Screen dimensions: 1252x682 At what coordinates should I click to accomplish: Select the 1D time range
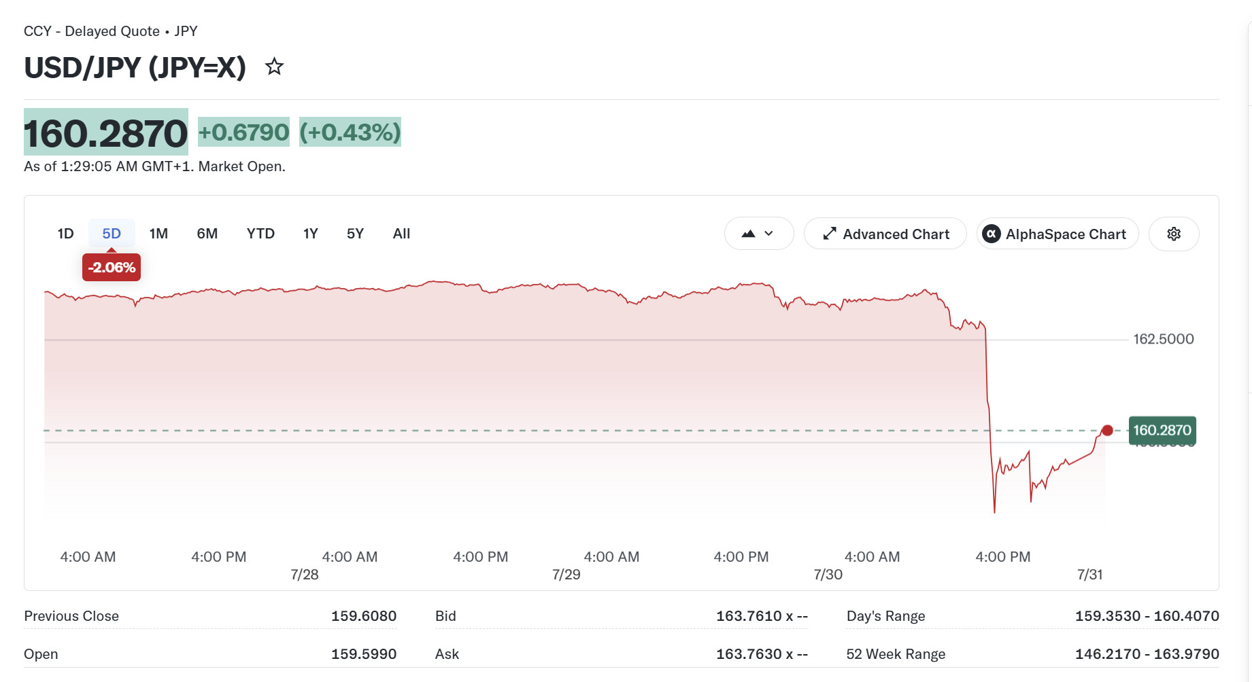click(65, 234)
